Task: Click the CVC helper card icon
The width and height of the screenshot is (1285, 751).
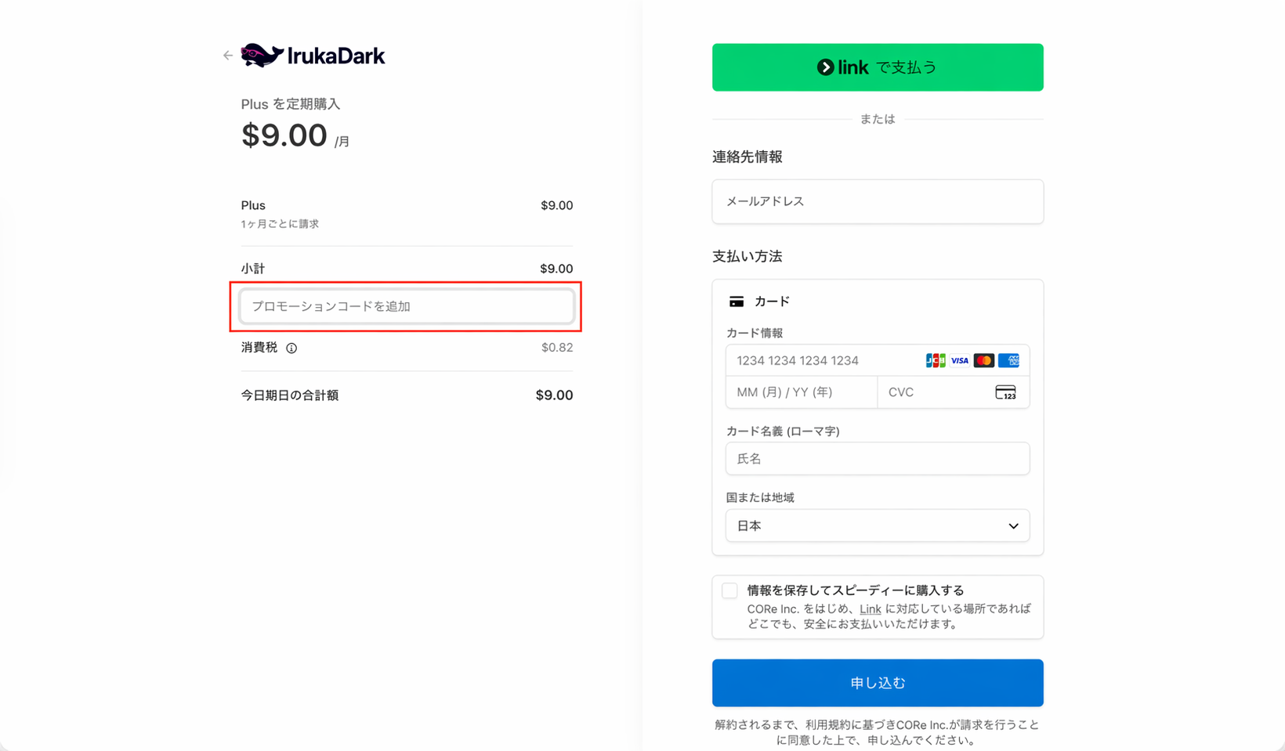Action: 1007,392
